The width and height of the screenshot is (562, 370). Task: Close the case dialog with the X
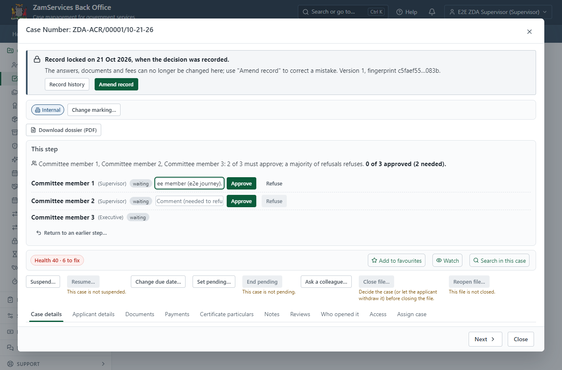[529, 32]
